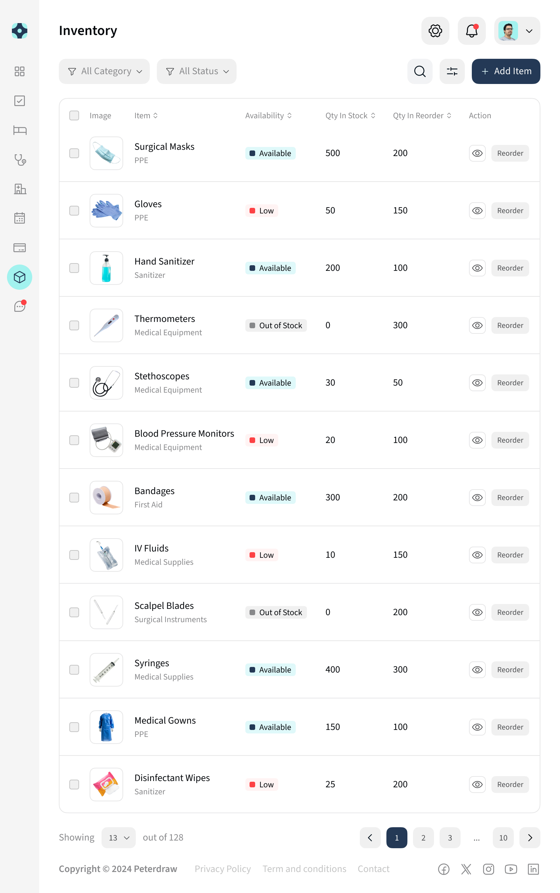The width and height of the screenshot is (560, 893).
Task: Open the settings gear icon
Action: [435, 31]
